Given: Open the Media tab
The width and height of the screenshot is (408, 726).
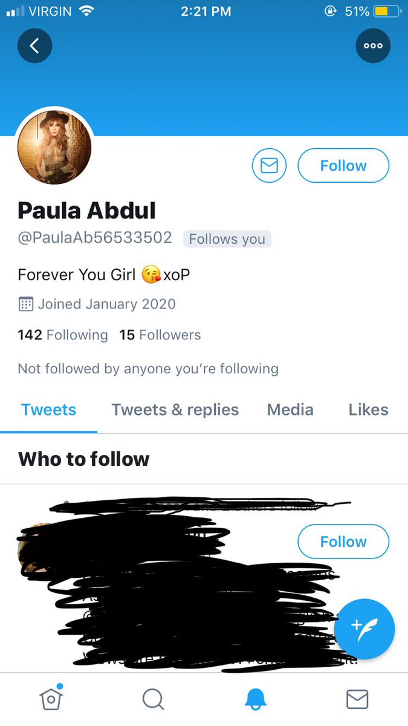Looking at the screenshot, I should point(290,410).
